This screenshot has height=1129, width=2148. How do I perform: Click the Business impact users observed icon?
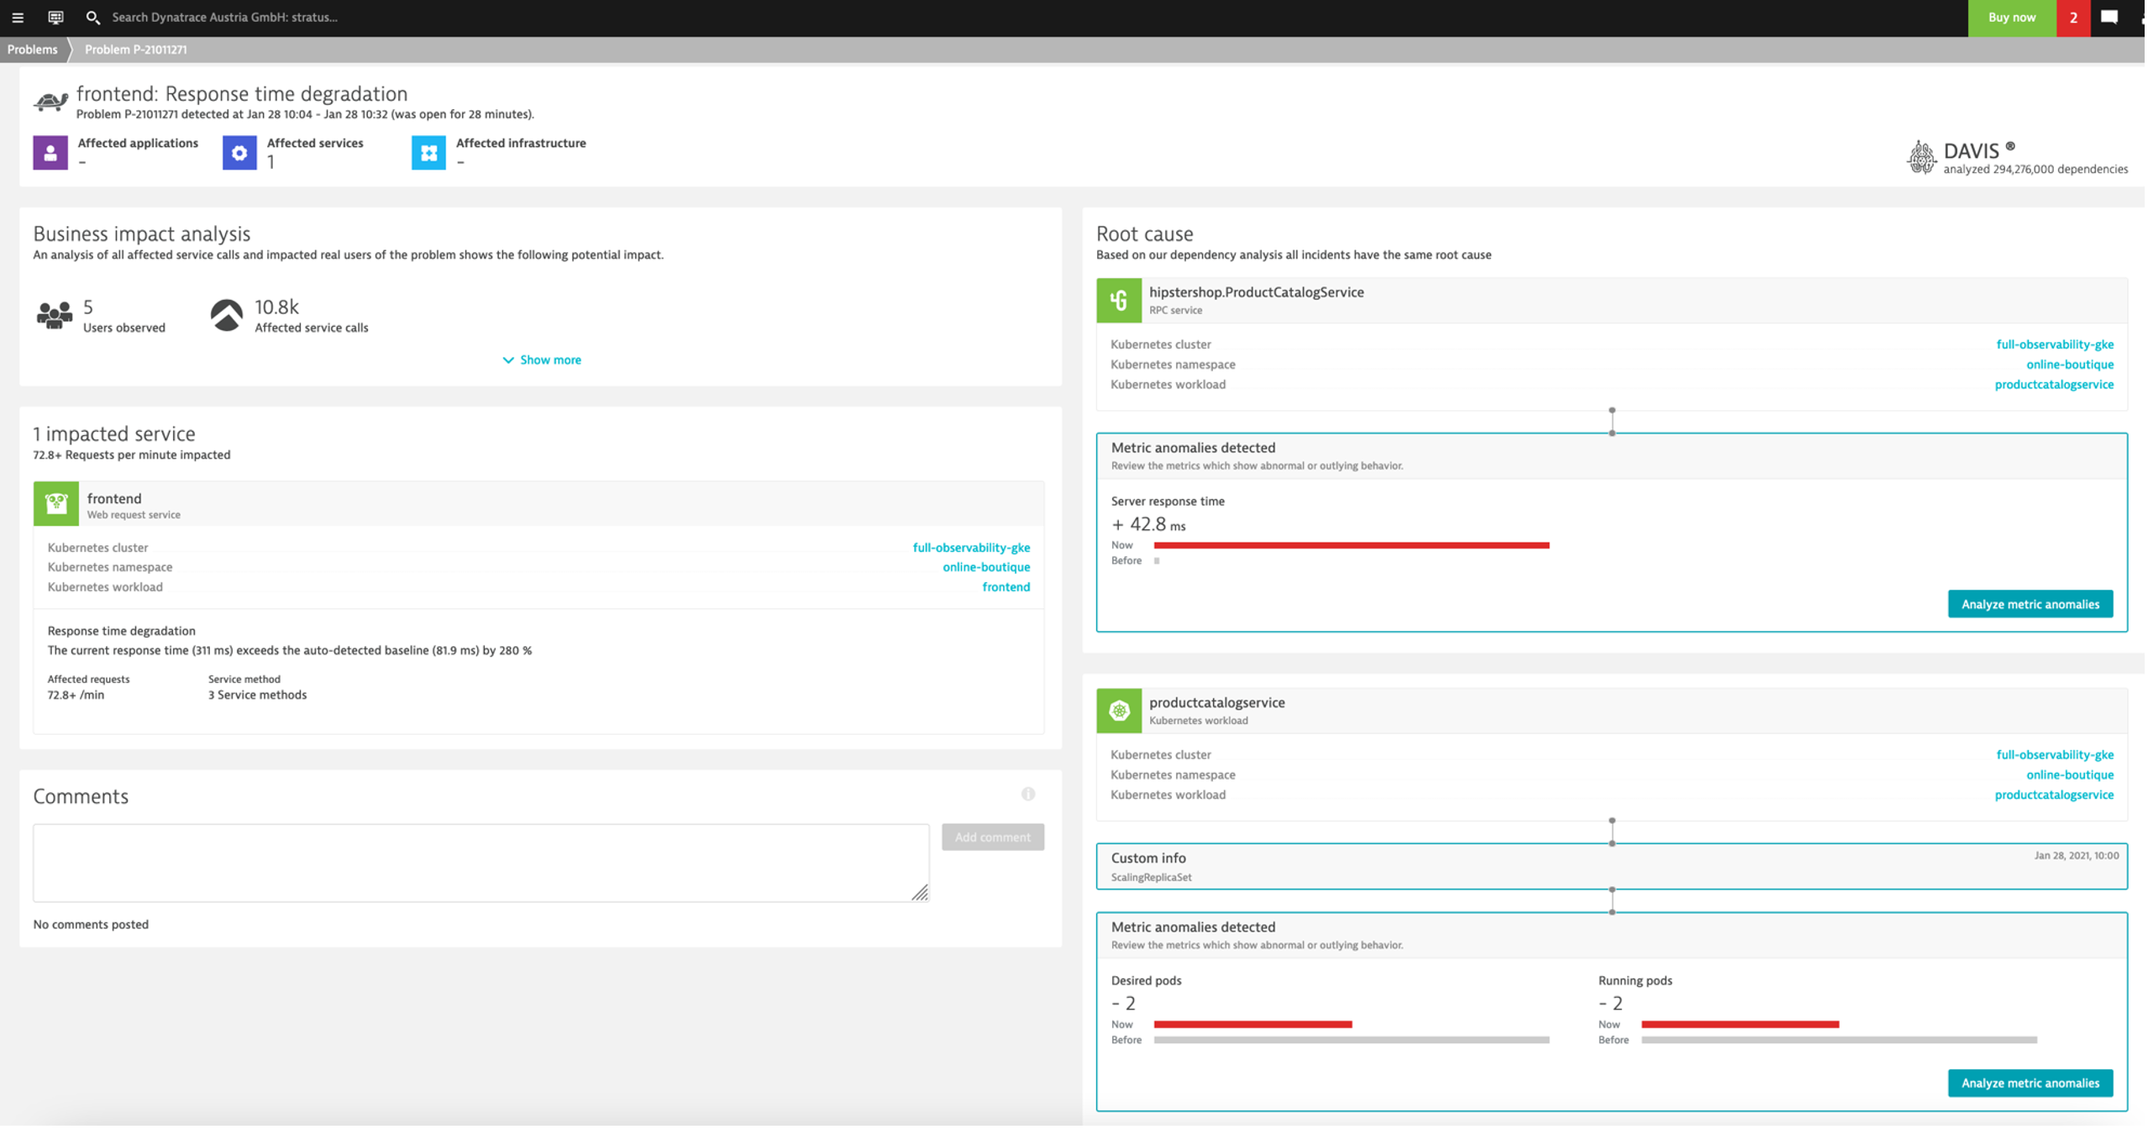pos(55,314)
